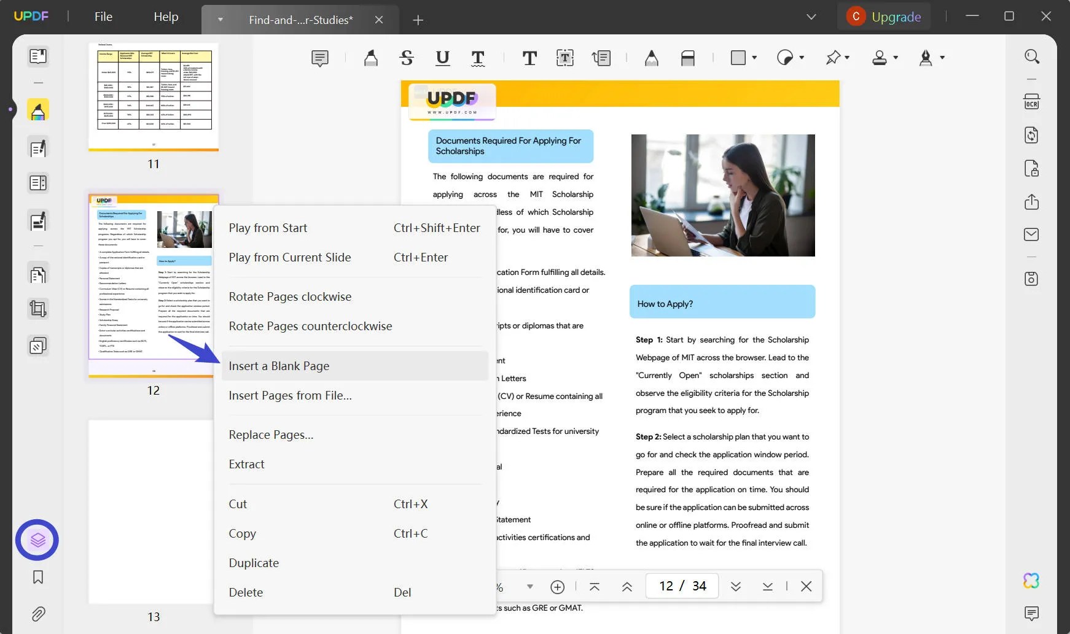Open the Text Comment tool
Image resolution: width=1070 pixels, height=634 pixels.
(529, 58)
